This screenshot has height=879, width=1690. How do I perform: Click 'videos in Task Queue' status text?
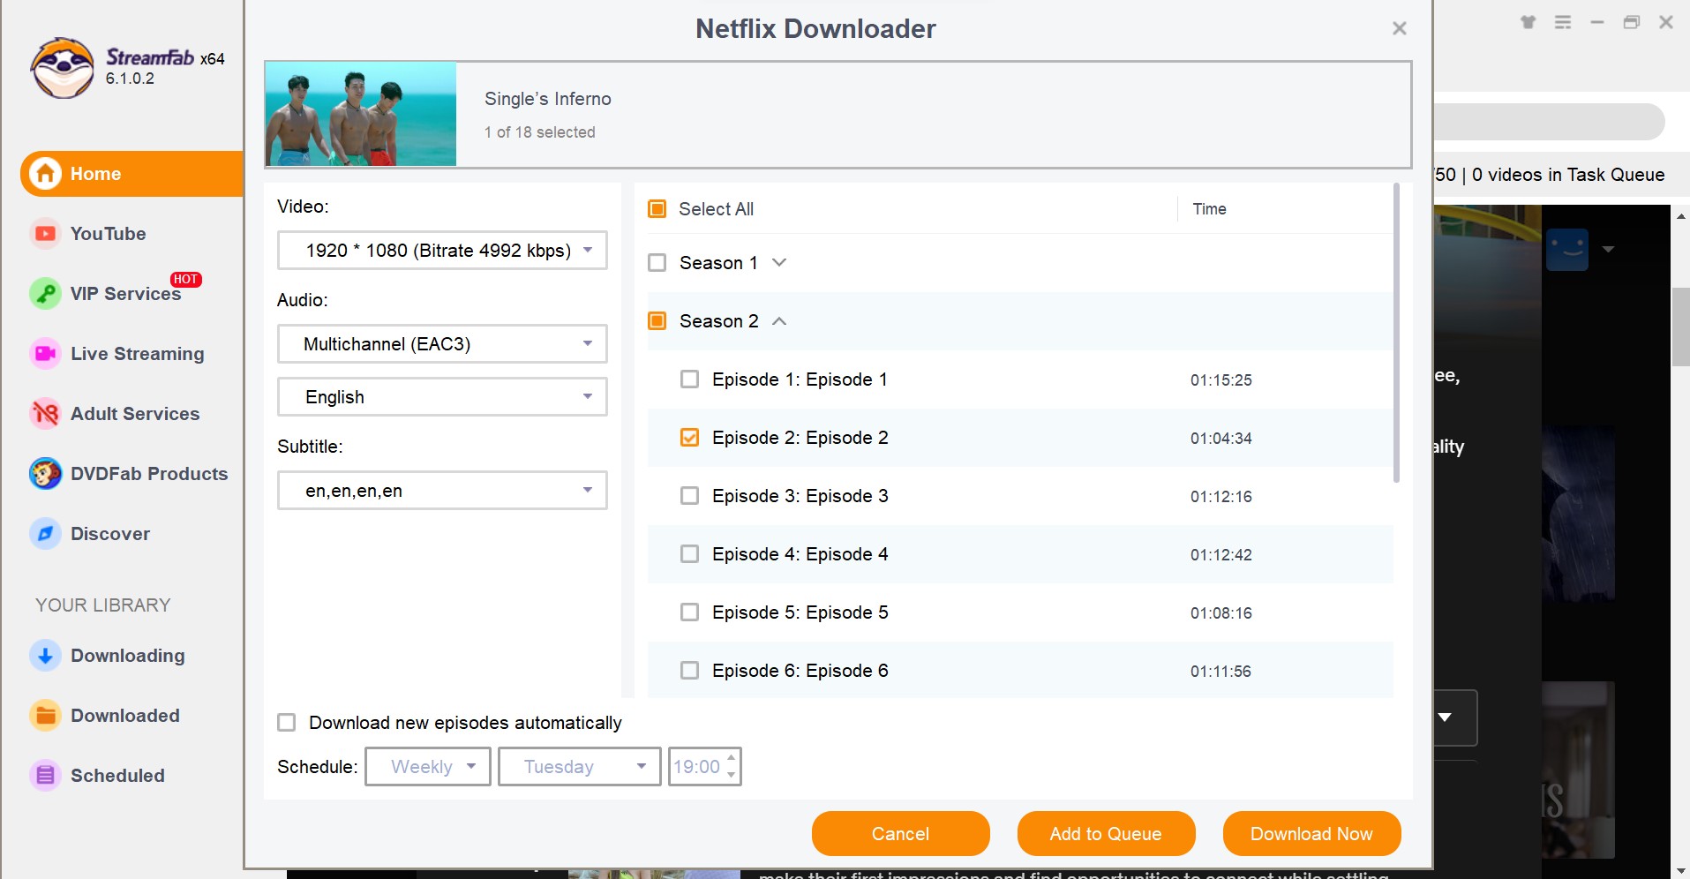click(1576, 175)
